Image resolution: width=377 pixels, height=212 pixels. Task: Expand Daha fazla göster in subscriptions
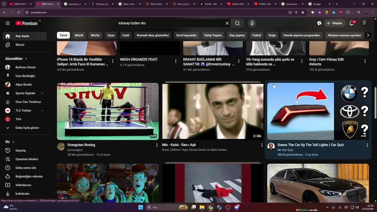coord(25,128)
